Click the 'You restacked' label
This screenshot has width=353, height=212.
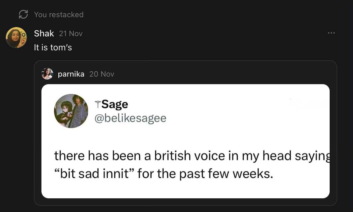pyautogui.click(x=59, y=15)
